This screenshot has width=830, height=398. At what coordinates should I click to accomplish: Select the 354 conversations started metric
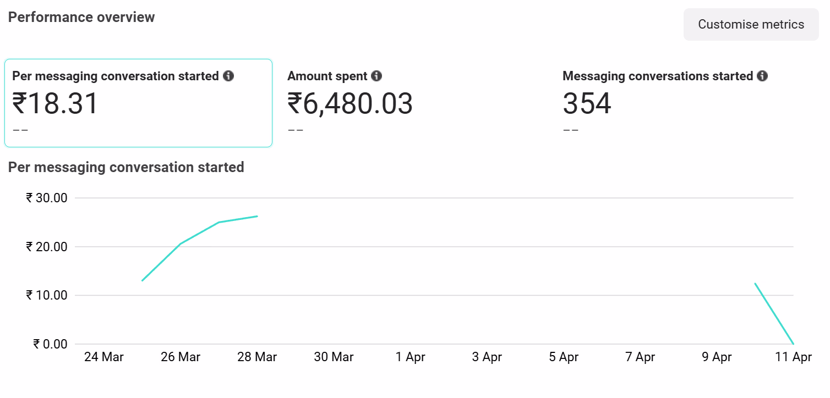coord(587,104)
